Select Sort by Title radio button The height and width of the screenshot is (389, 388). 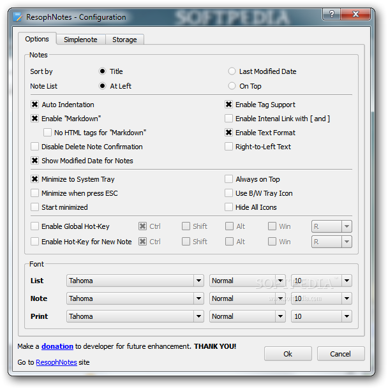102,71
